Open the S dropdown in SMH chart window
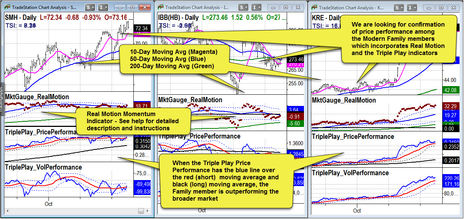The image size is (464, 219). [90, 7]
